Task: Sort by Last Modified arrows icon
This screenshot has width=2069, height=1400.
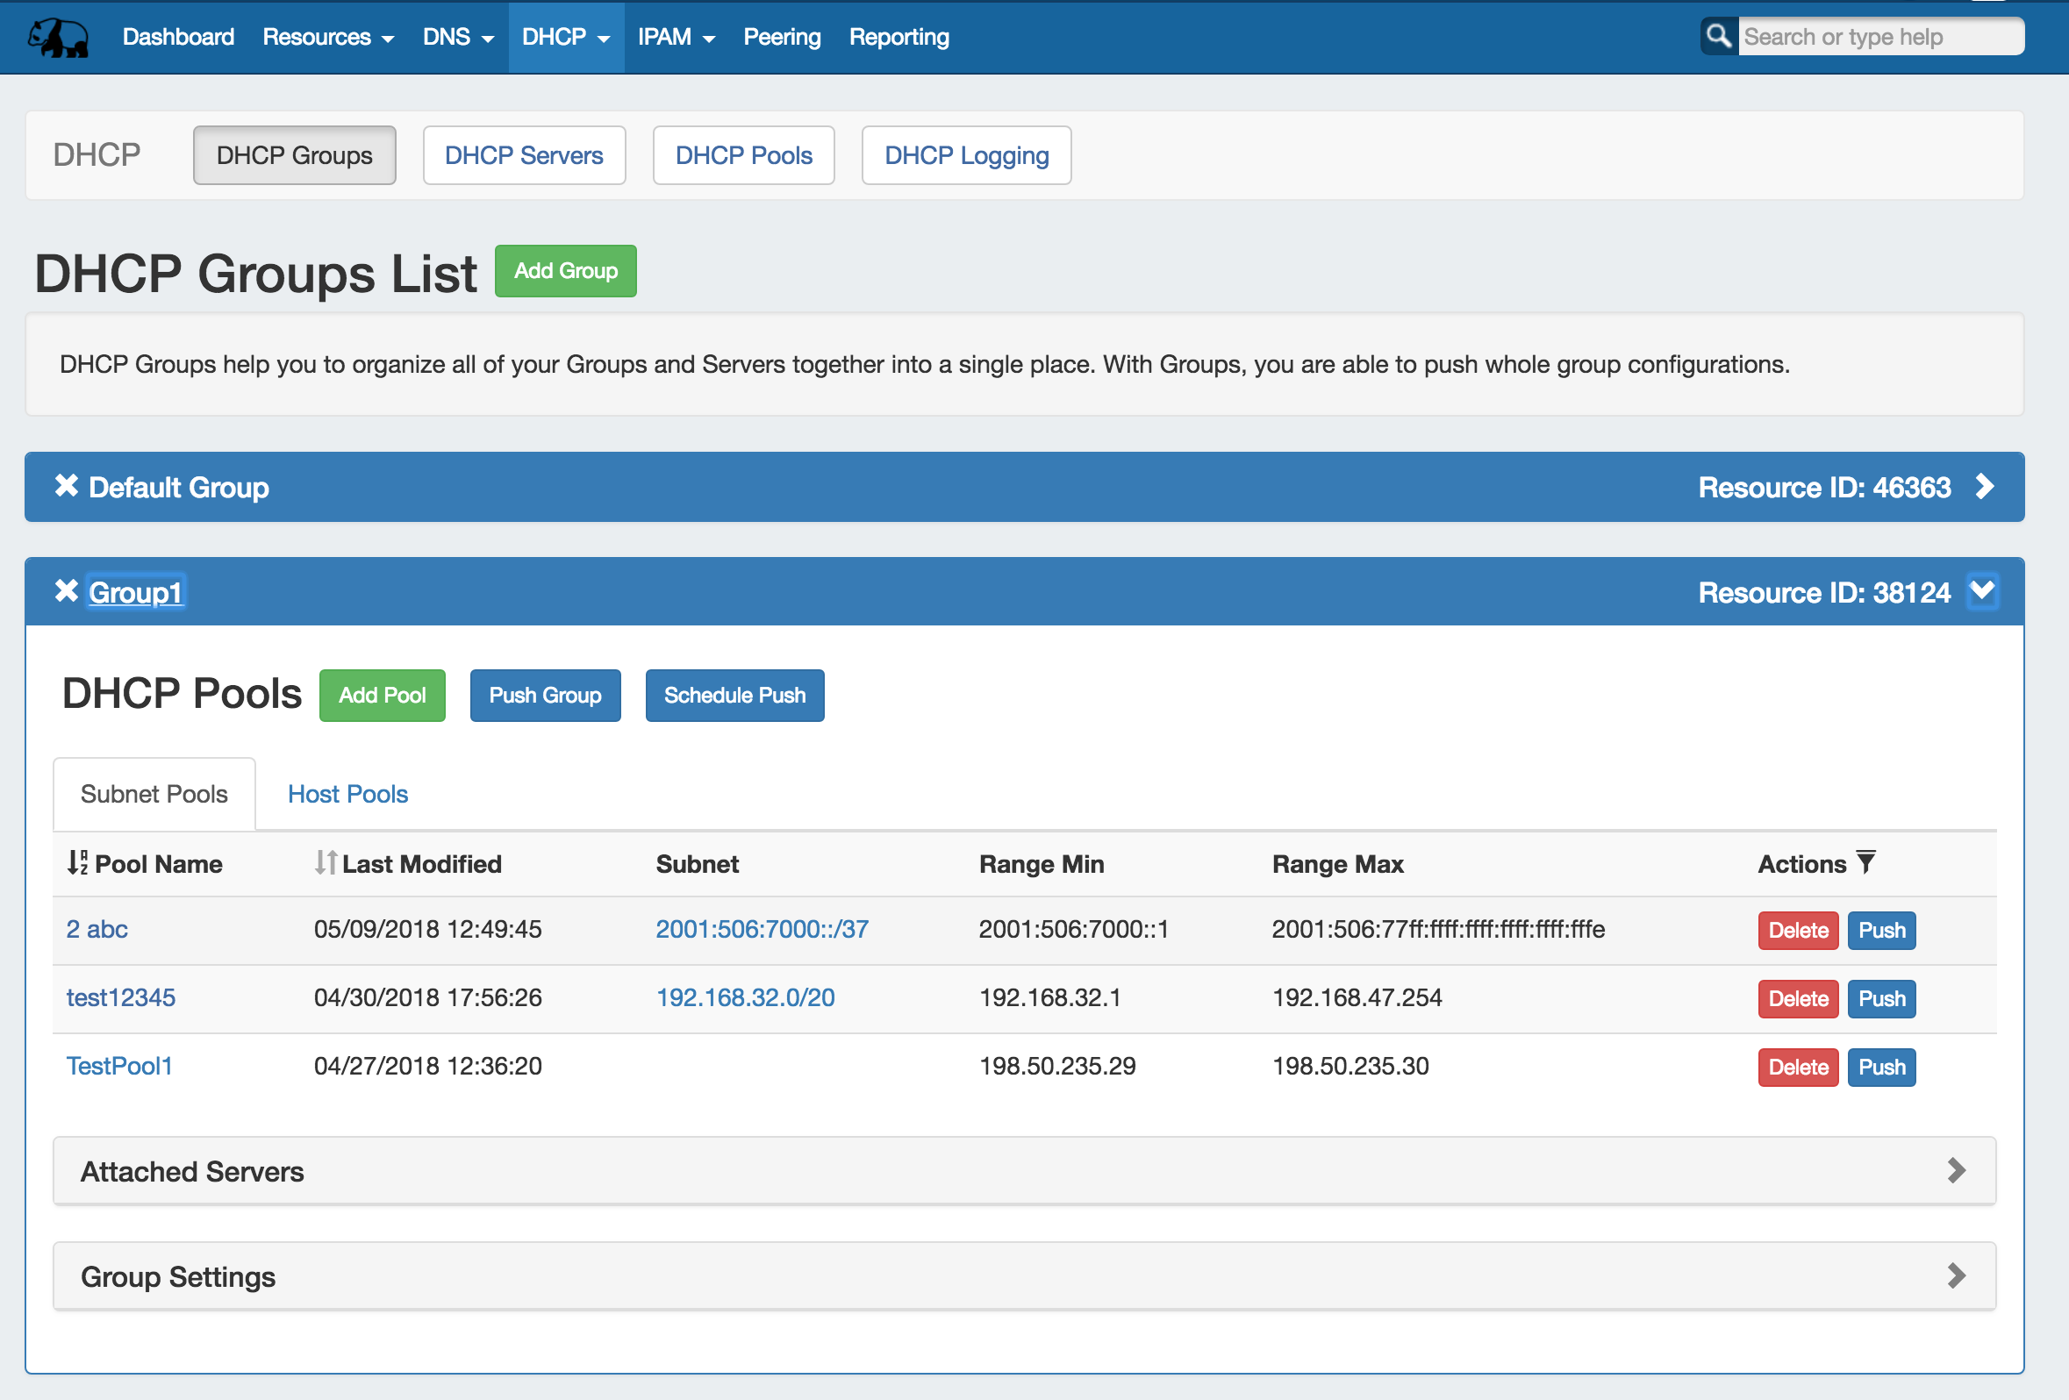Action: point(325,862)
